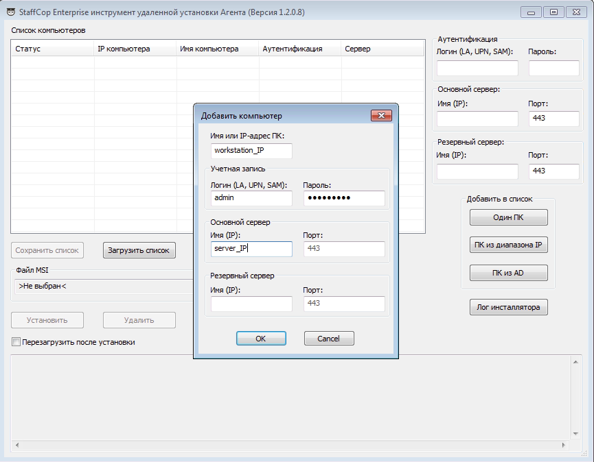
Task: Click dialog's Резервный сервер Имя (IP) field
Action: coord(251,304)
